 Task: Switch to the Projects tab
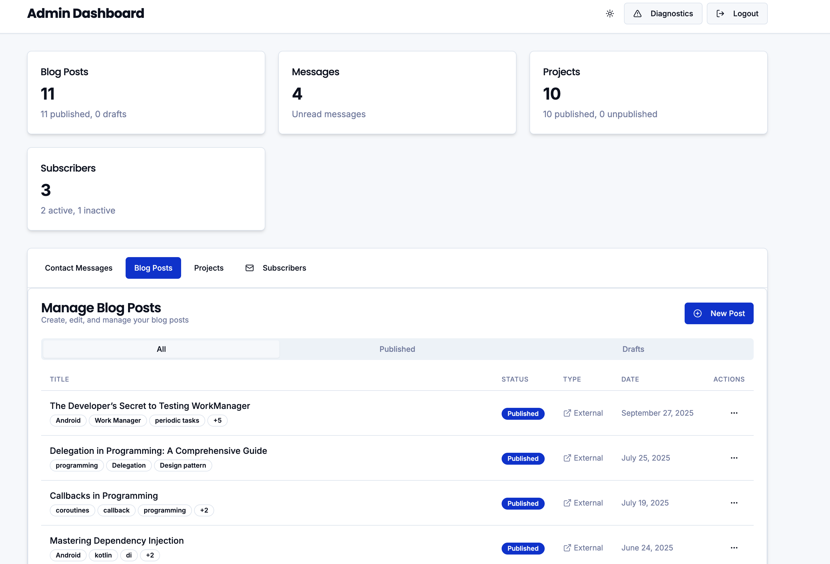point(208,268)
